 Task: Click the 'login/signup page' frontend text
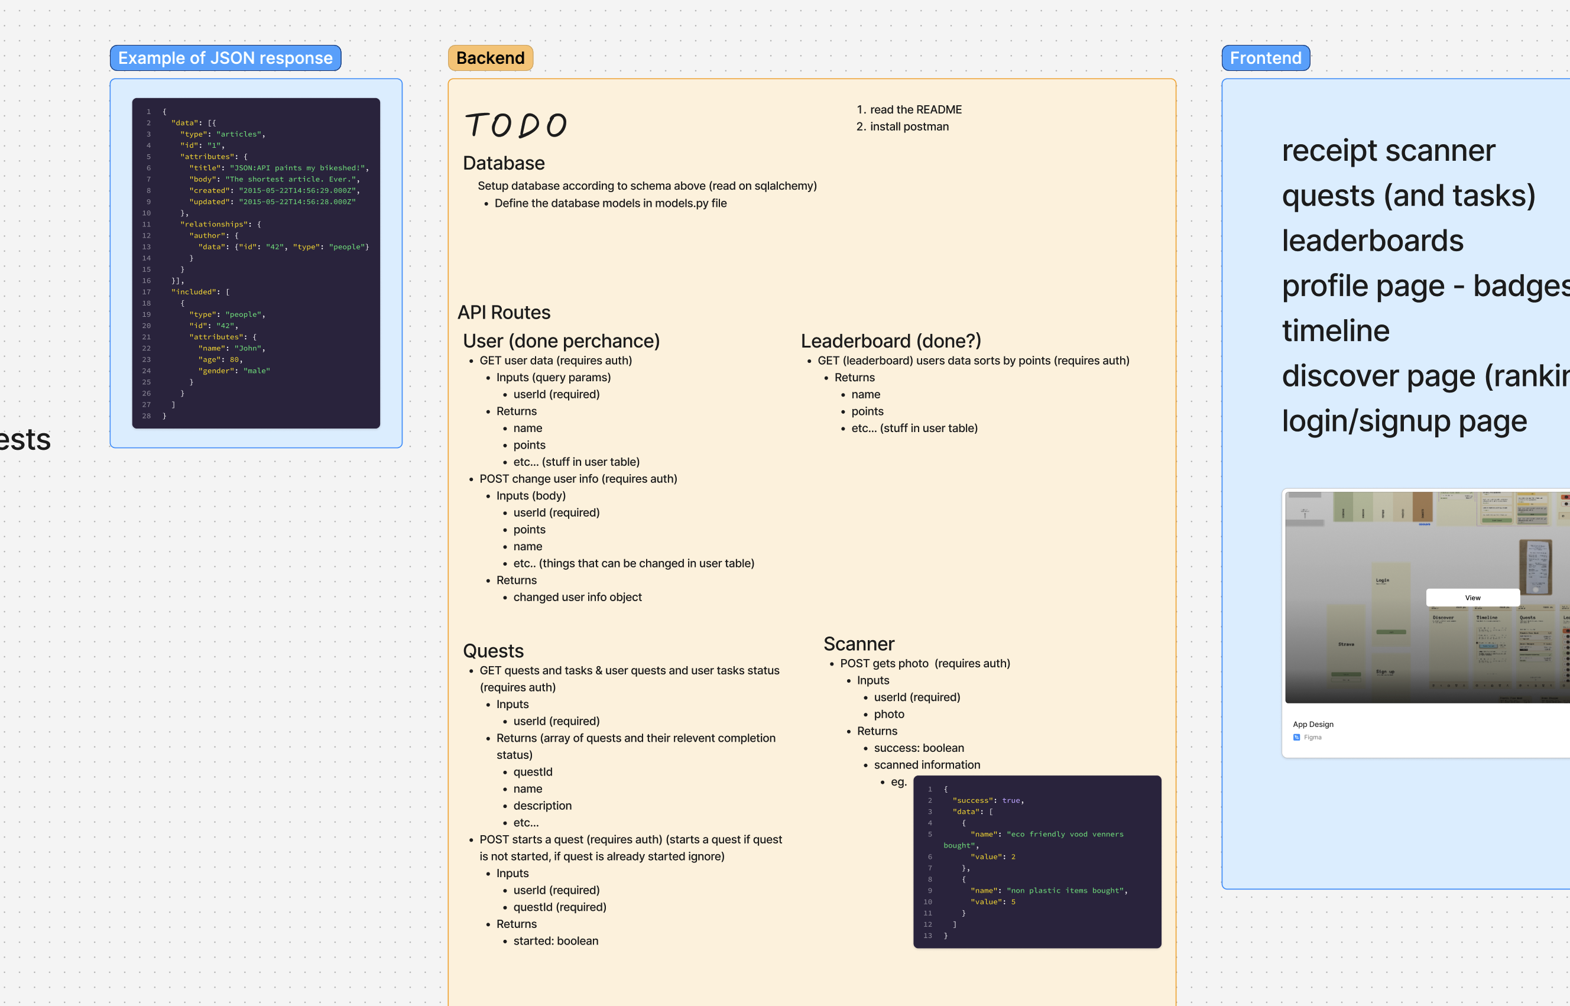[1404, 421]
